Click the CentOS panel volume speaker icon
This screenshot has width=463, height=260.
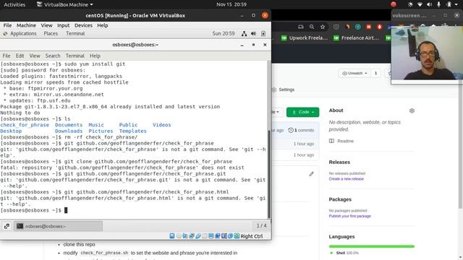pyautogui.click(x=253, y=34)
